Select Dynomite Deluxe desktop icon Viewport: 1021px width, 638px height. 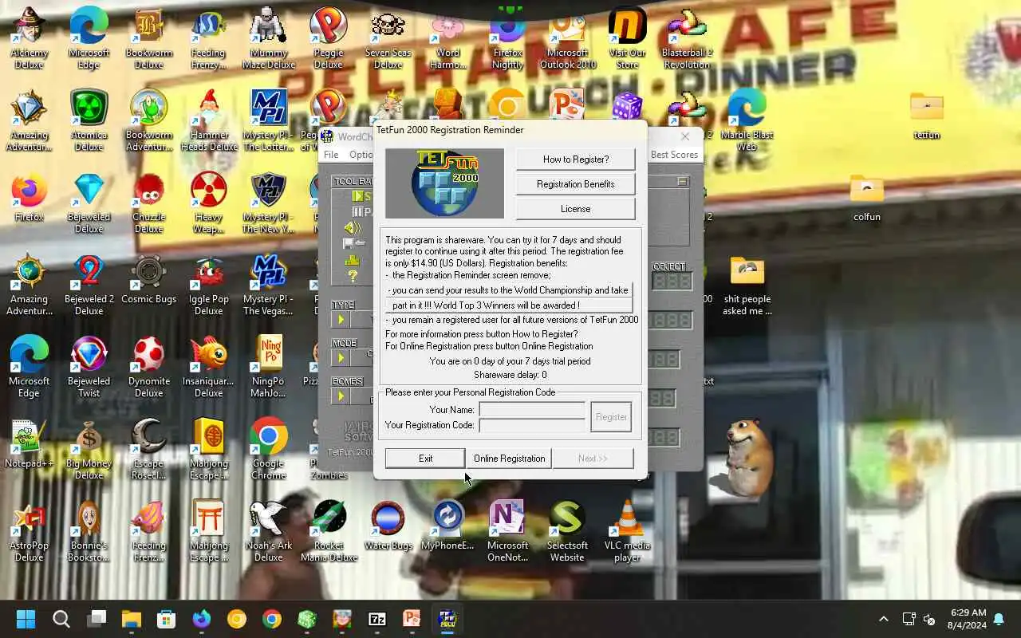click(x=148, y=367)
